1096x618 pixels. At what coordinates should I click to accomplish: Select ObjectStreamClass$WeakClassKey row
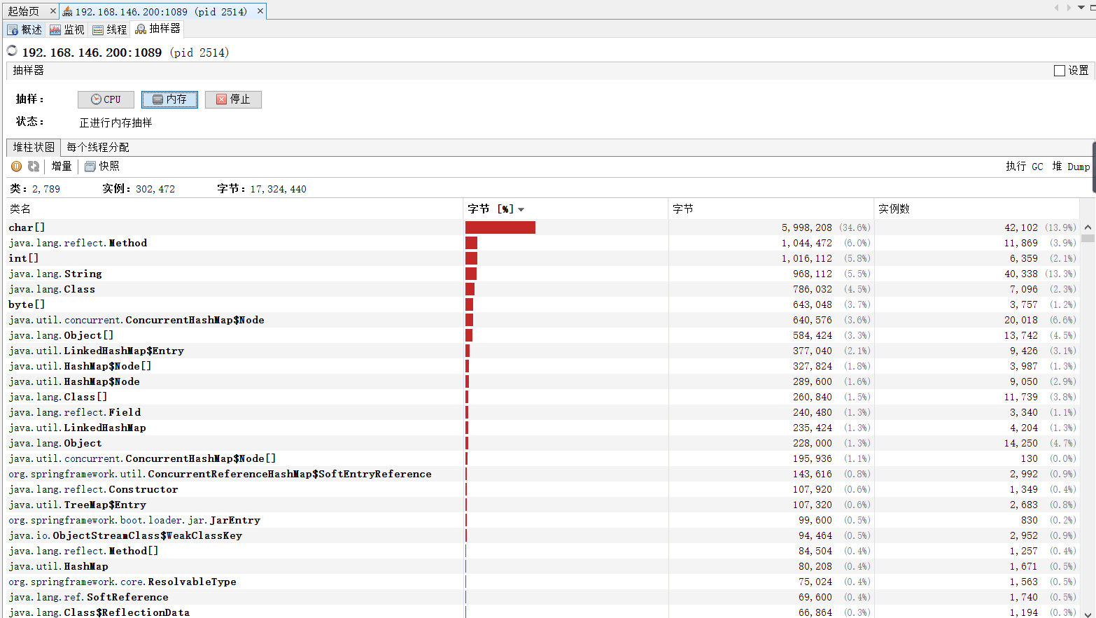tap(544, 535)
